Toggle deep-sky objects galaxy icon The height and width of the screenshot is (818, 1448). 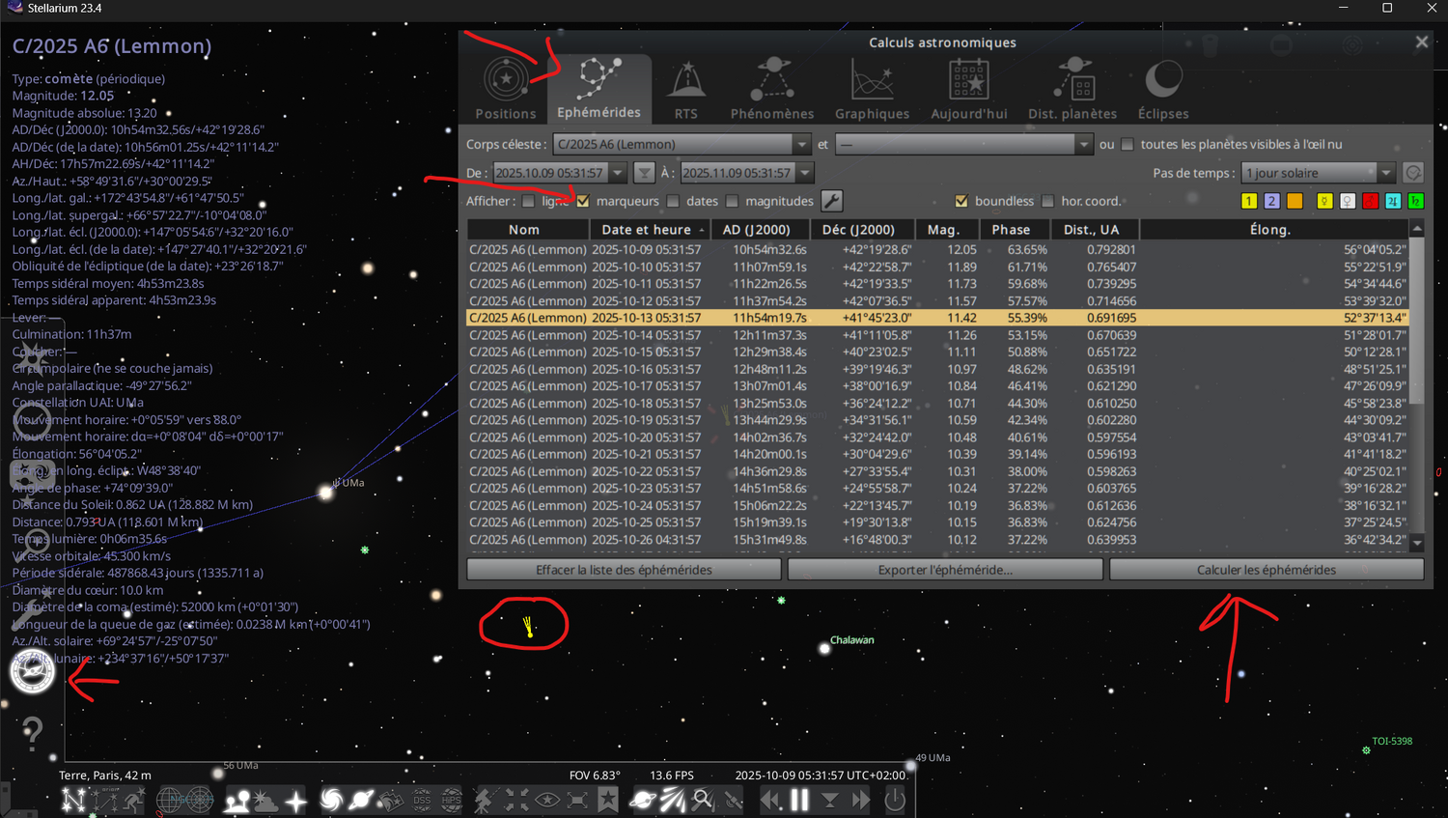click(331, 800)
